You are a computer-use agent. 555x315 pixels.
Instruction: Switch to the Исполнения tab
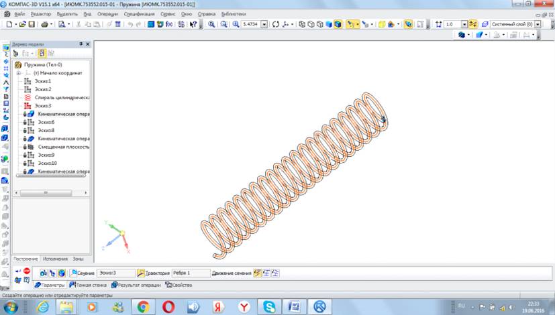click(x=55, y=258)
